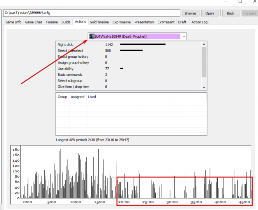The width and height of the screenshot is (258, 210).
Task: Click the replay file path field
Action: pos(92,13)
